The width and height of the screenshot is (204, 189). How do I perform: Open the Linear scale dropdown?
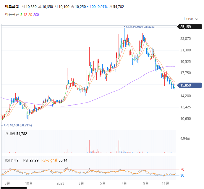191,19
